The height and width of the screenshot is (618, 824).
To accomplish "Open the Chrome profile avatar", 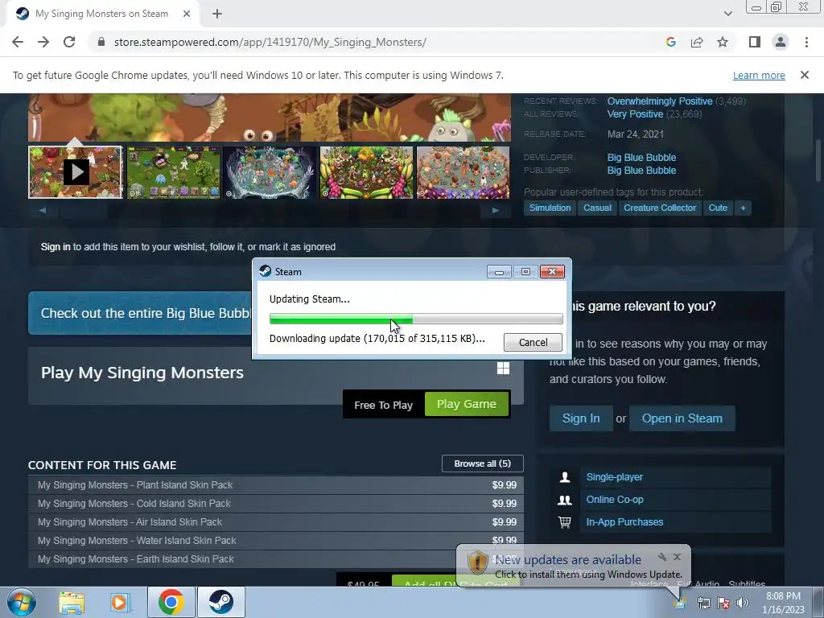I will click(x=781, y=42).
